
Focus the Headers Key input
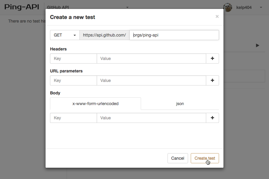73,58
